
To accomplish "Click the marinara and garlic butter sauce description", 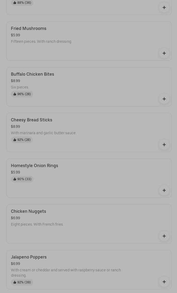I will pos(43,133).
